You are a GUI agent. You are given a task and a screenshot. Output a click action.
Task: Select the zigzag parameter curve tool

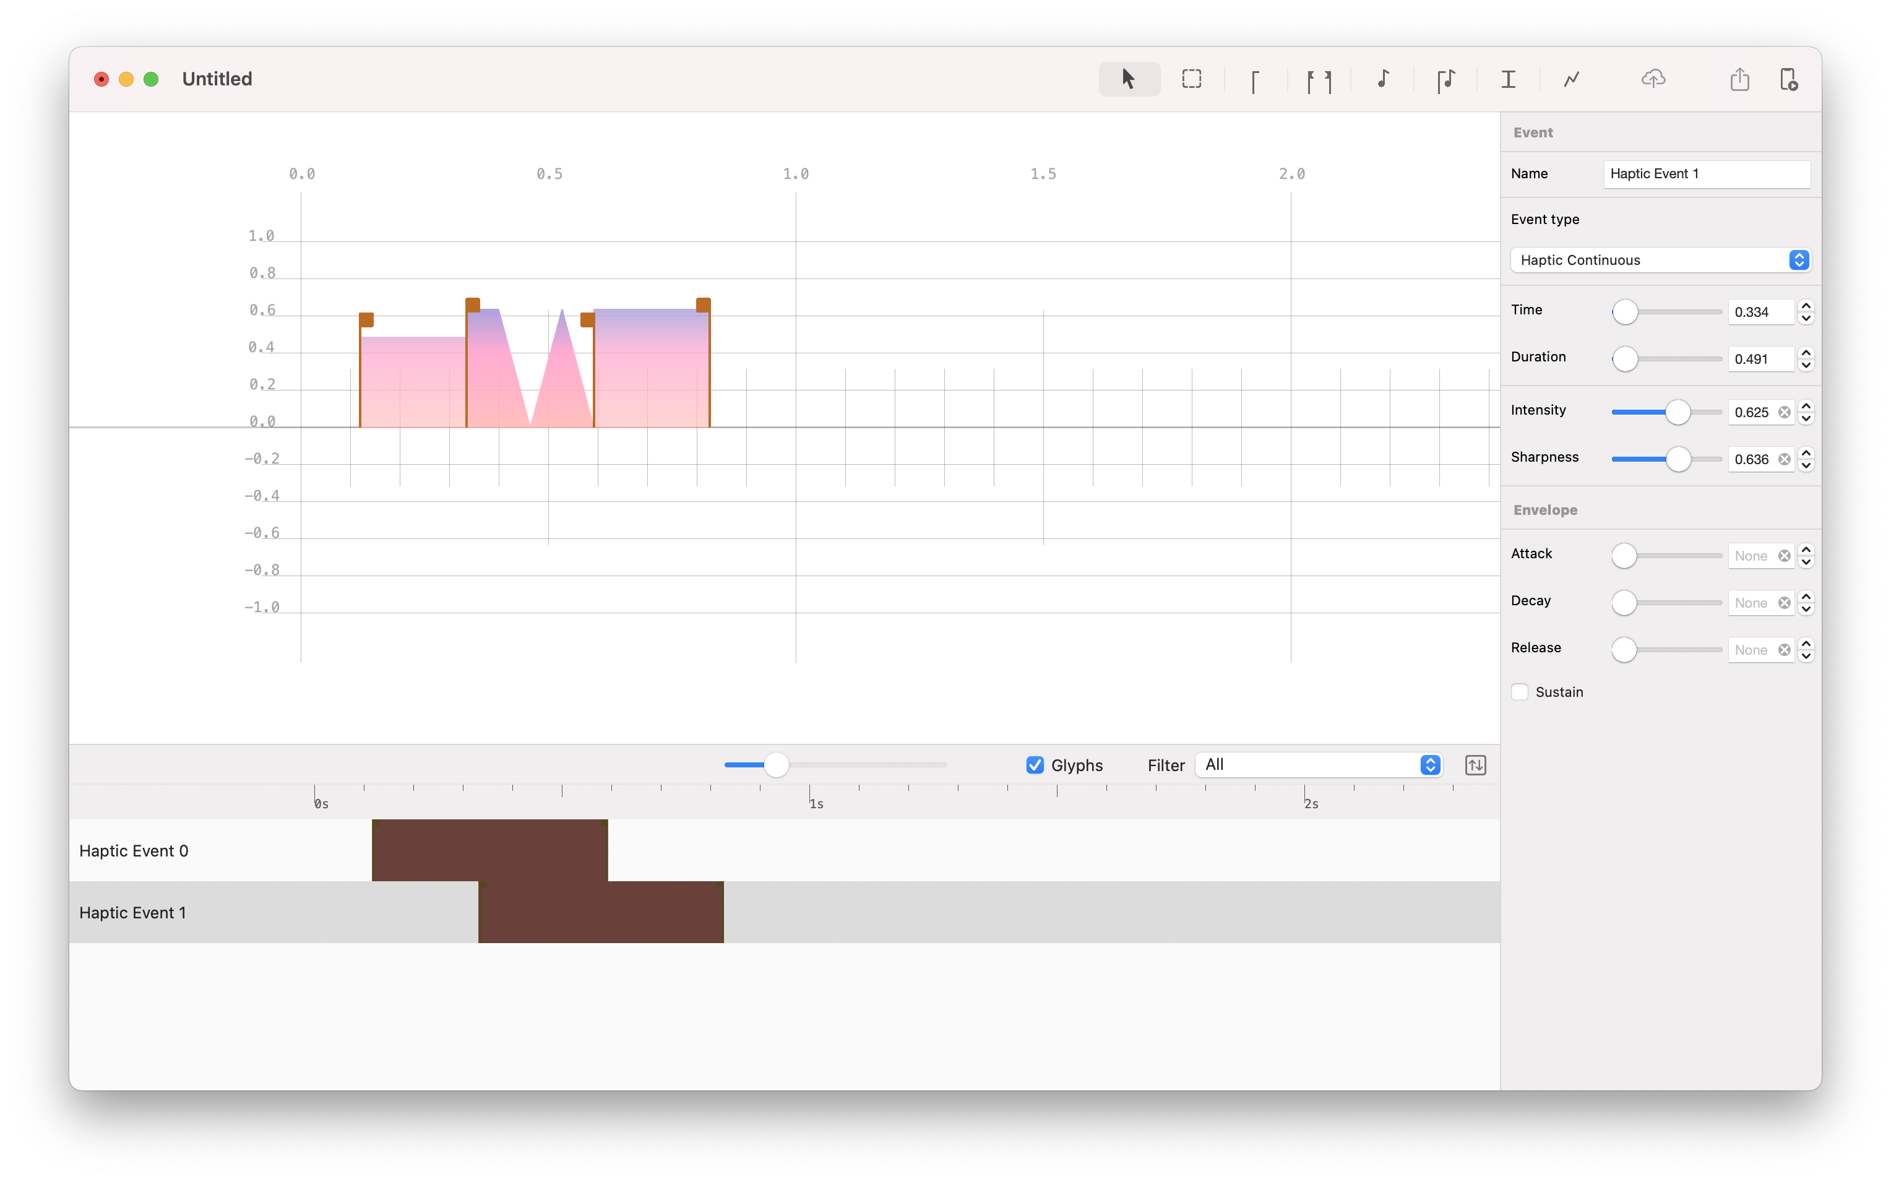(x=1572, y=79)
